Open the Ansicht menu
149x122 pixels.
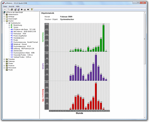(12, 7)
